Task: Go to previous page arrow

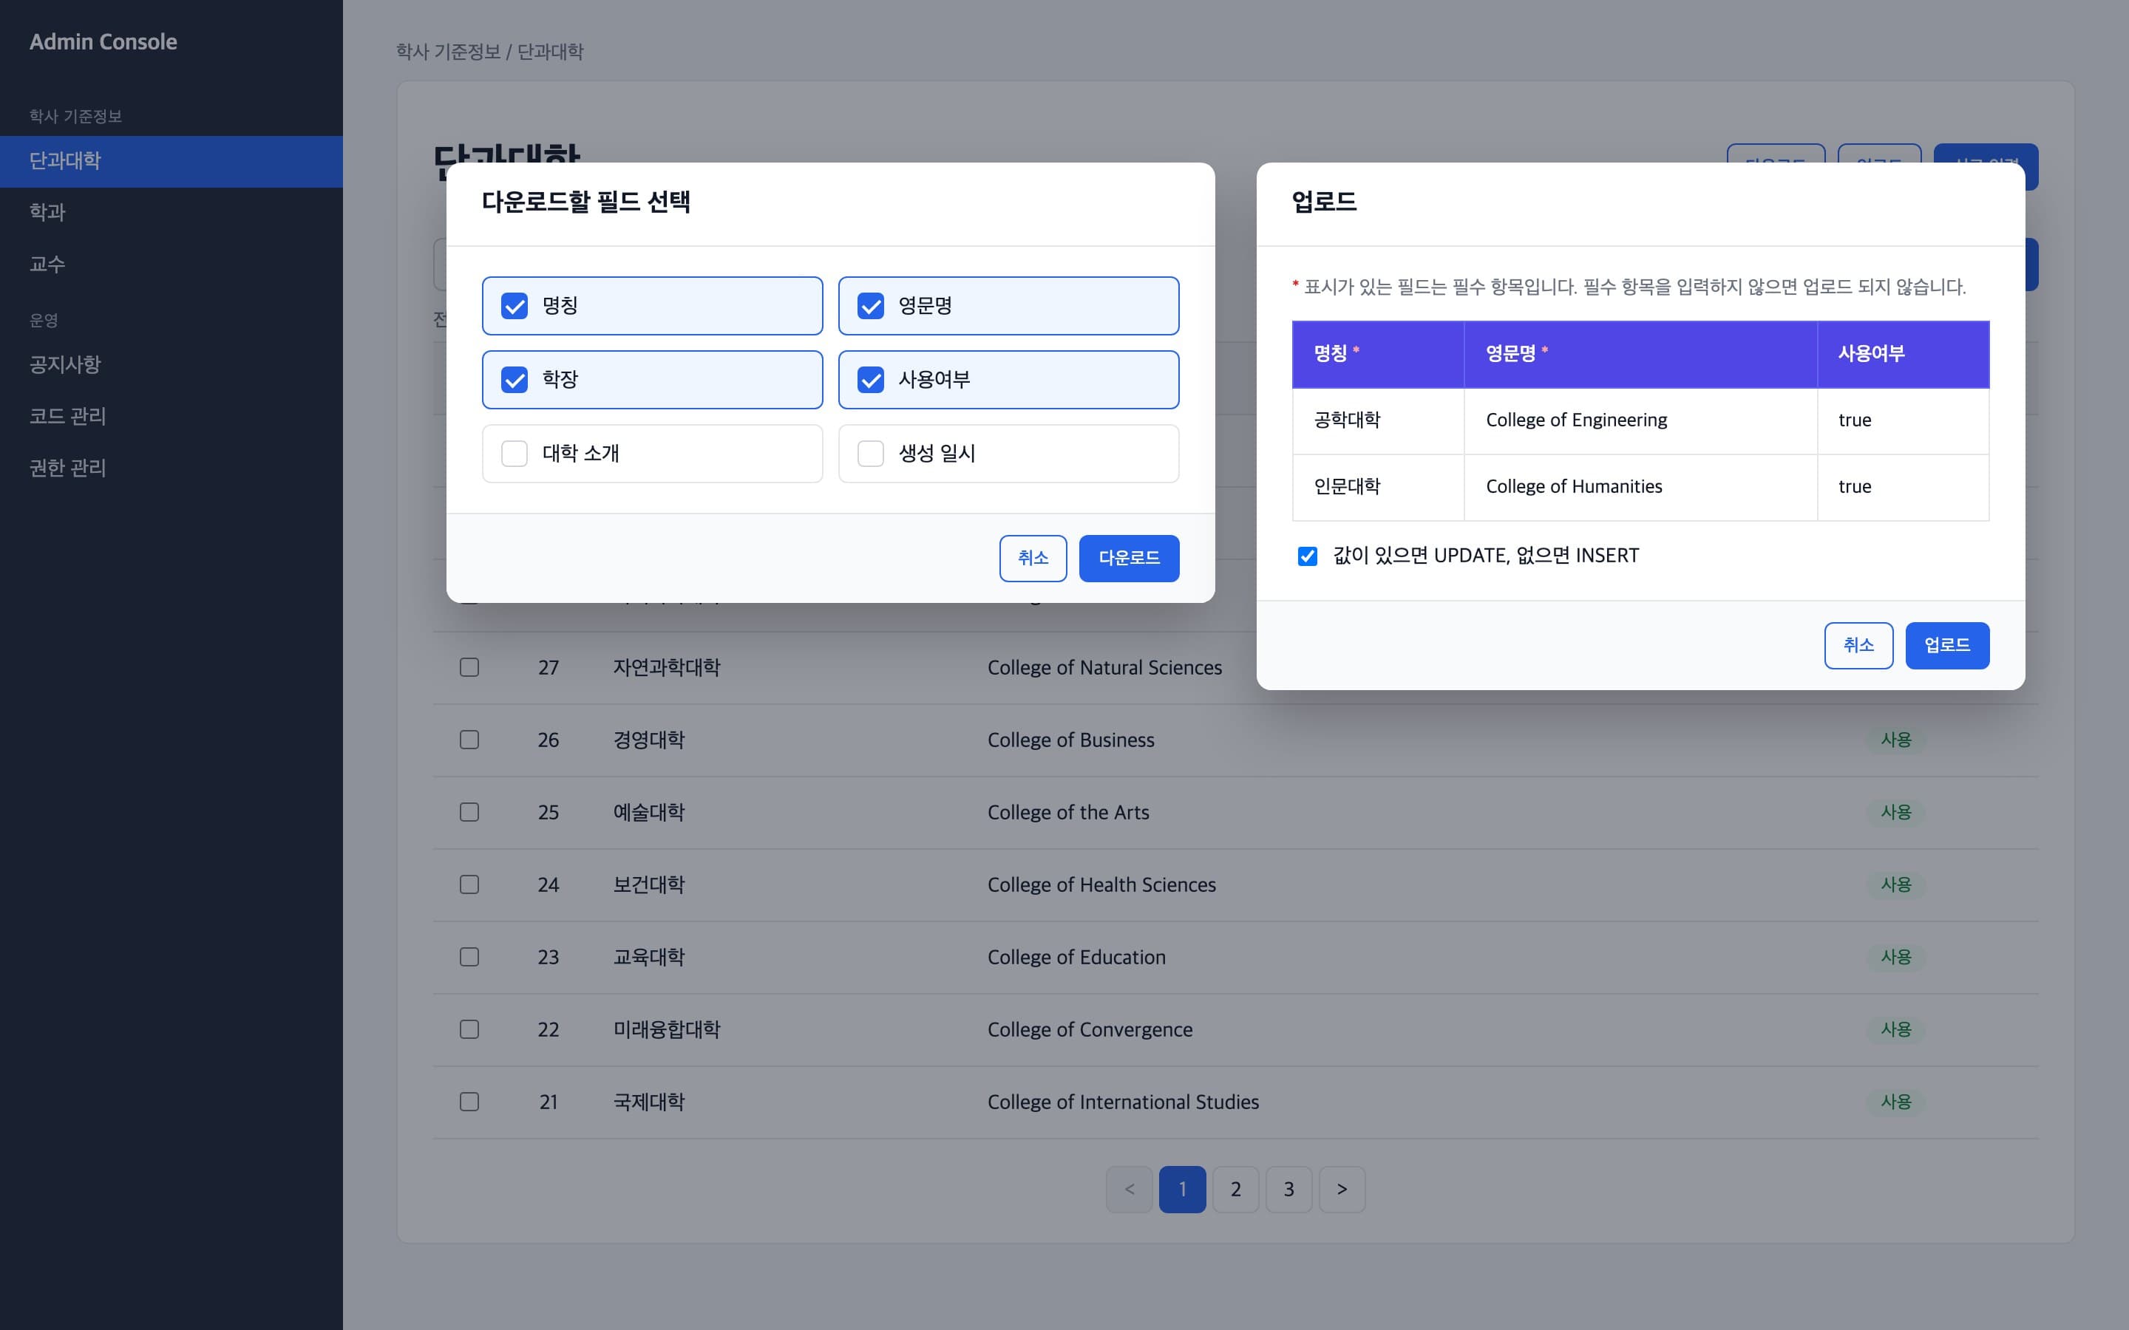Action: [1130, 1190]
